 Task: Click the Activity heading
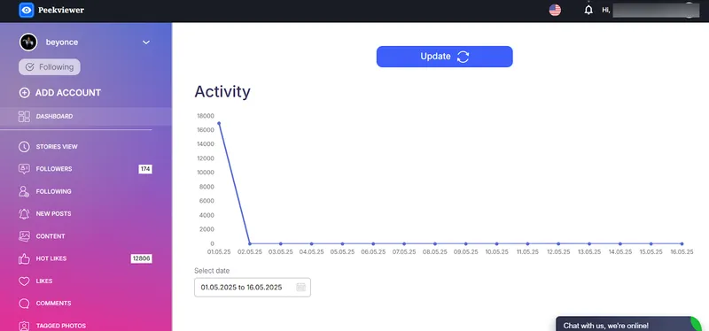tap(222, 92)
